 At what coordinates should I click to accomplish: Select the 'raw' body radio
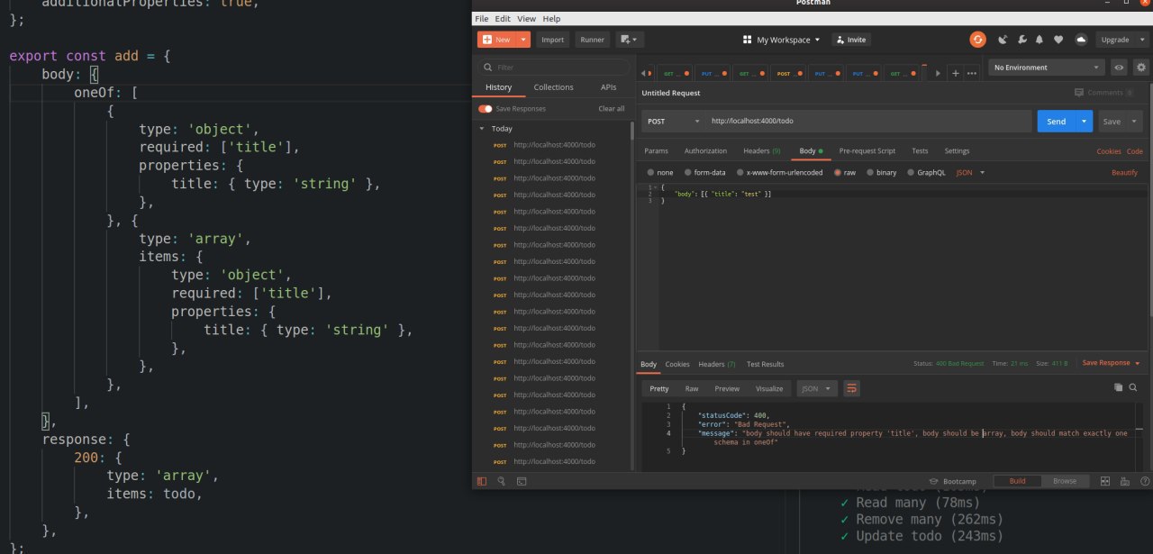838,172
